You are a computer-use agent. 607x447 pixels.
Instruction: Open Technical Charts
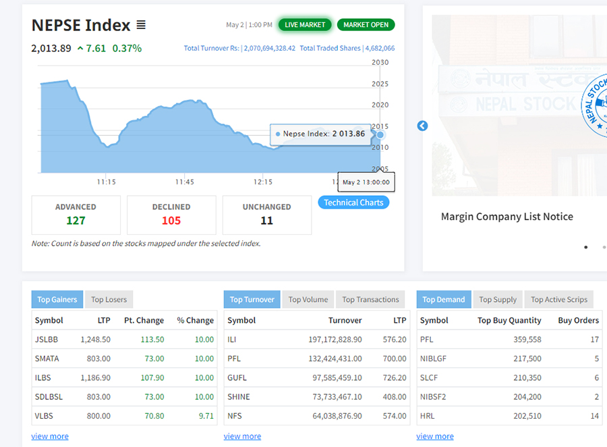click(x=353, y=203)
